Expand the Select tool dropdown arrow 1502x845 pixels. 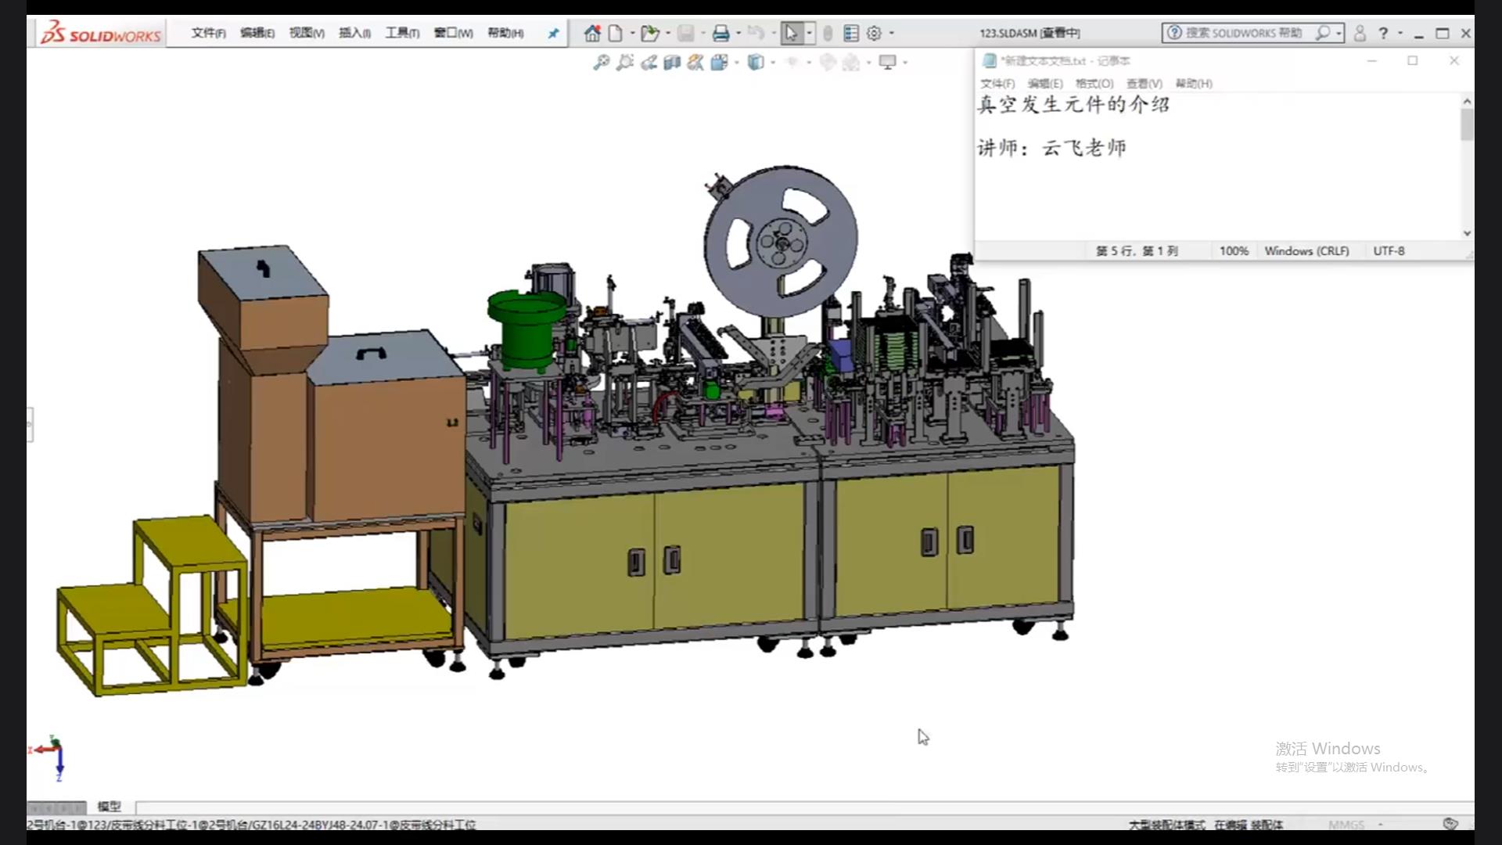(x=809, y=34)
